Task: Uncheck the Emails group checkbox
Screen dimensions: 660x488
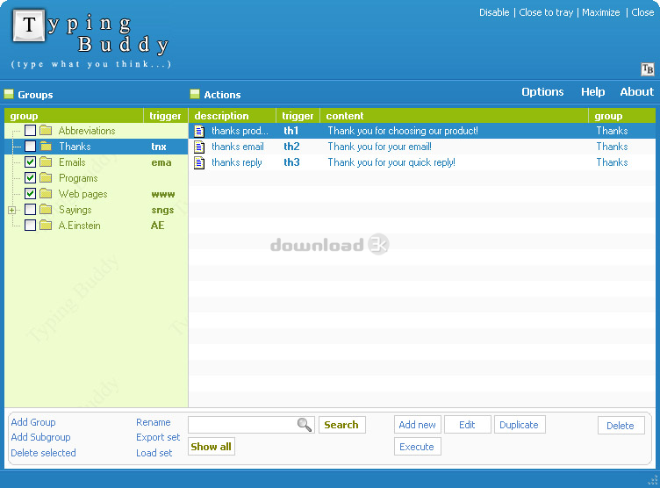Action: [30, 162]
